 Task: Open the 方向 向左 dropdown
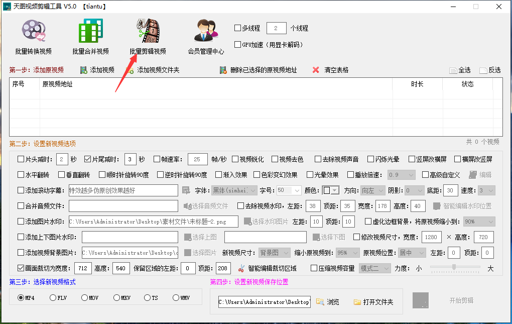click(373, 190)
